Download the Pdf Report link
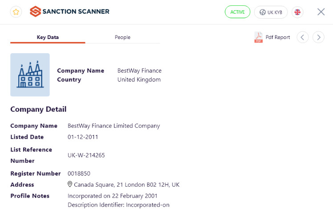 click(x=277, y=37)
